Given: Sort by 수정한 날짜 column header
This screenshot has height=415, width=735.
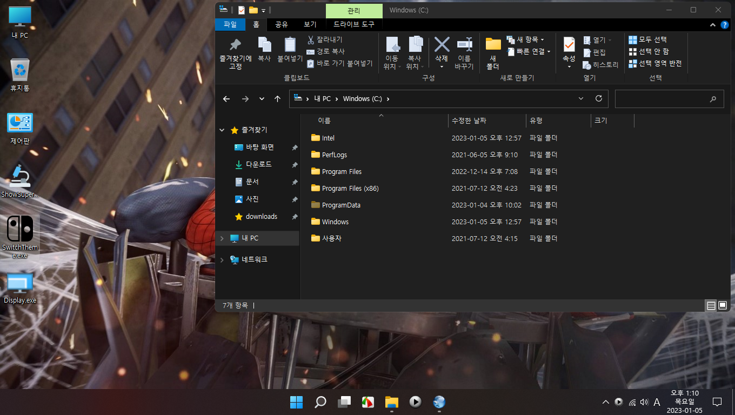Looking at the screenshot, I should click(487, 121).
